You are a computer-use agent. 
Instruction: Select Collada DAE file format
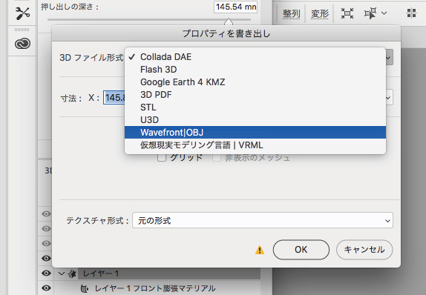255,57
